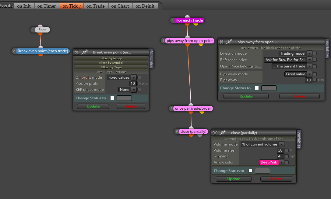This screenshot has height=199, width=331.
Task: Pick the DeepPink arrow color swatch
Action: point(269,162)
